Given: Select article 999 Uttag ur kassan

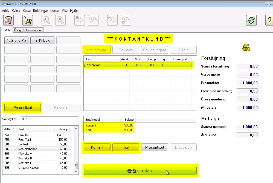Looking at the screenshot, I should pyautogui.click(x=36, y=168).
